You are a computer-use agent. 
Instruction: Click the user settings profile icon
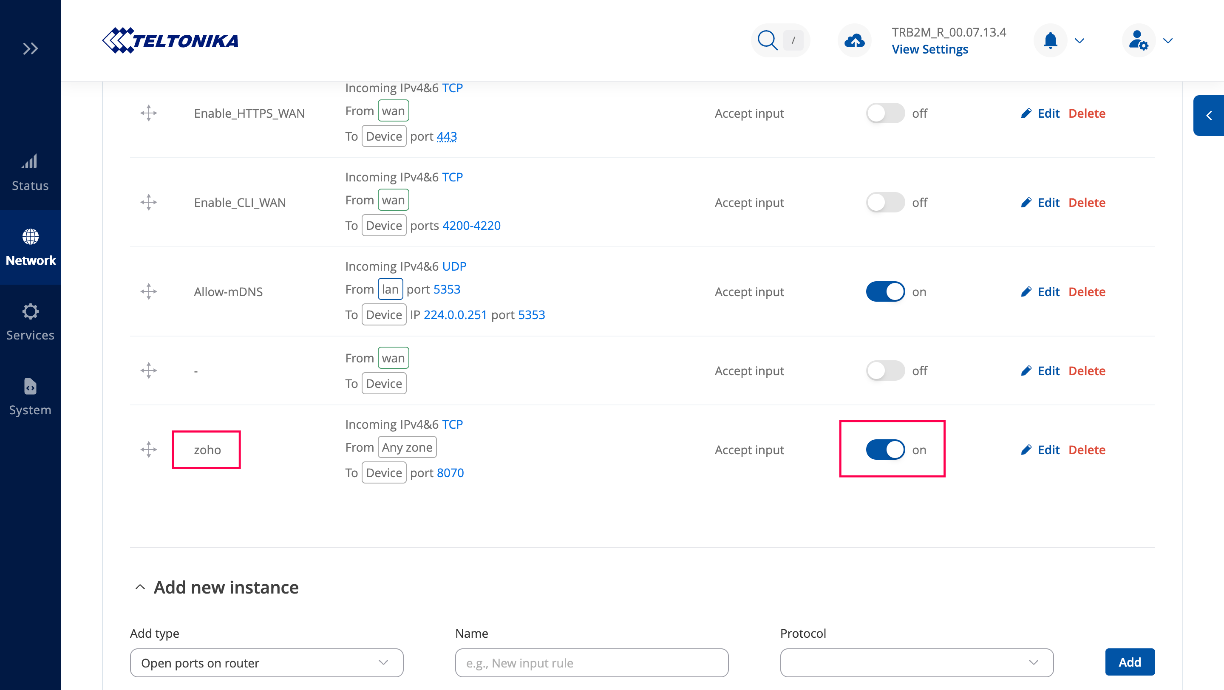[1138, 40]
